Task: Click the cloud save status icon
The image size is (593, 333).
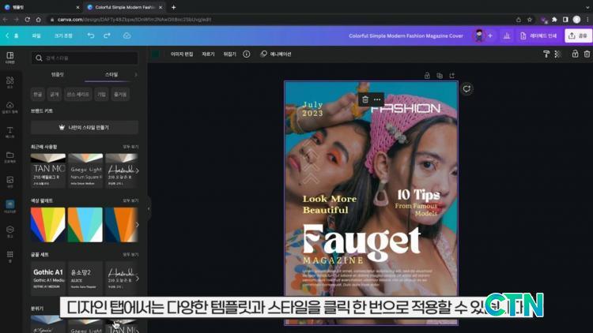Action: click(x=127, y=36)
